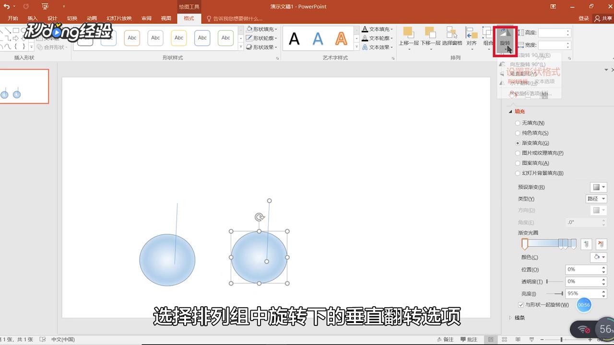Open Text Fill (文本填充) dropdown
This screenshot has height=345, width=614.
click(x=378, y=29)
